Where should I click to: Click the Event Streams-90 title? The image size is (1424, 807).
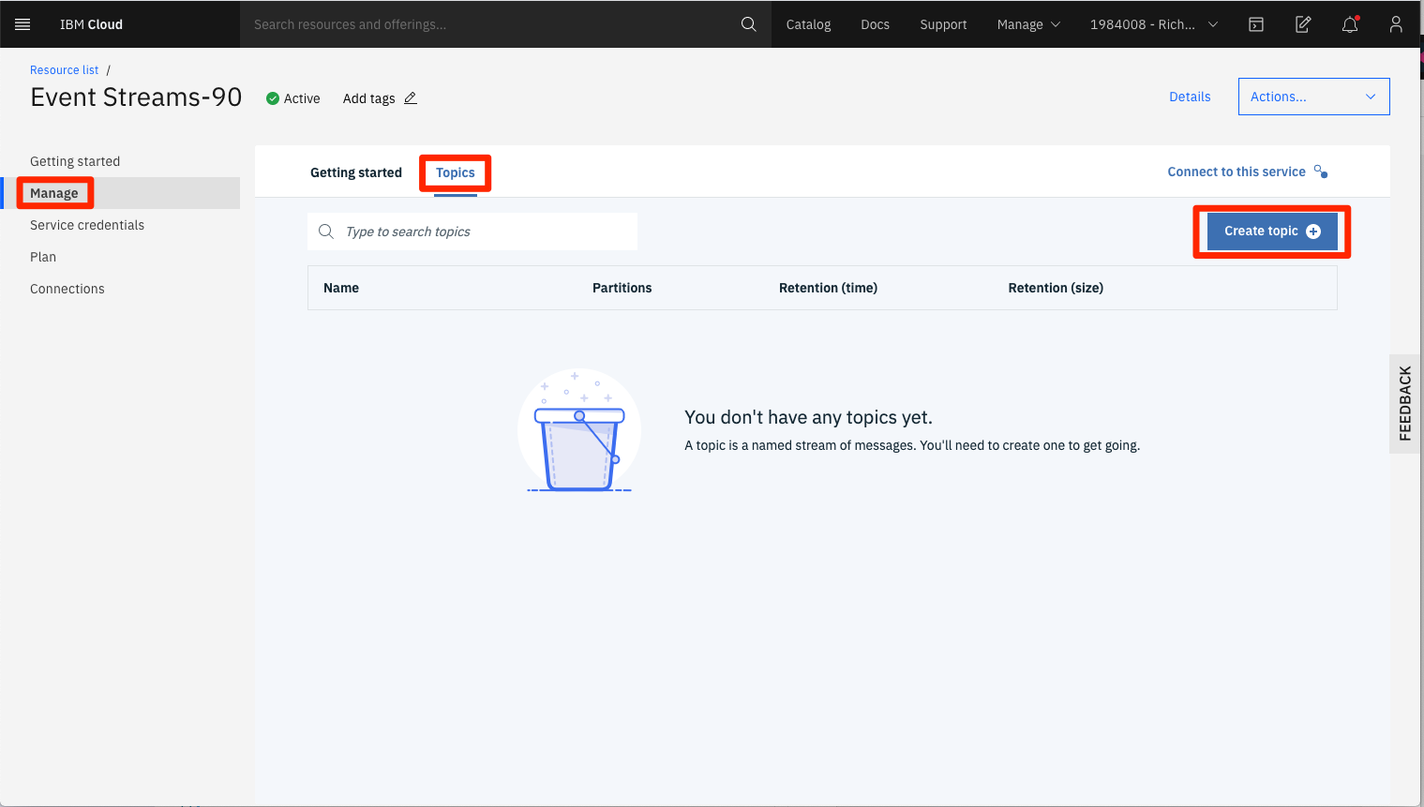pyautogui.click(x=136, y=97)
